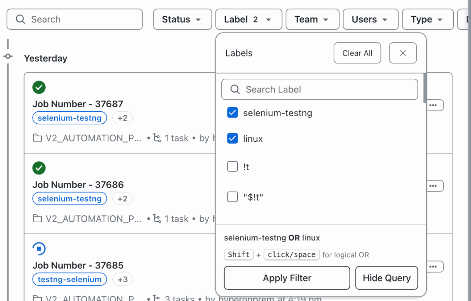Click the task branch icon for Job 37687

157,138
